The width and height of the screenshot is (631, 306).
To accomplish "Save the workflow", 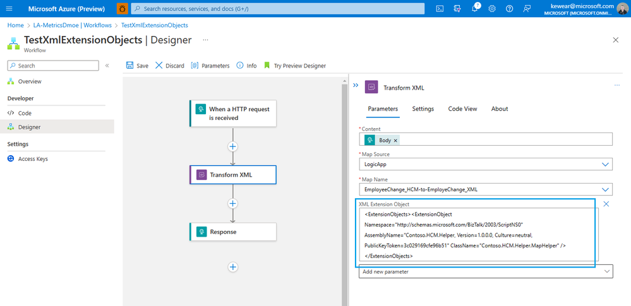I will click(x=137, y=66).
